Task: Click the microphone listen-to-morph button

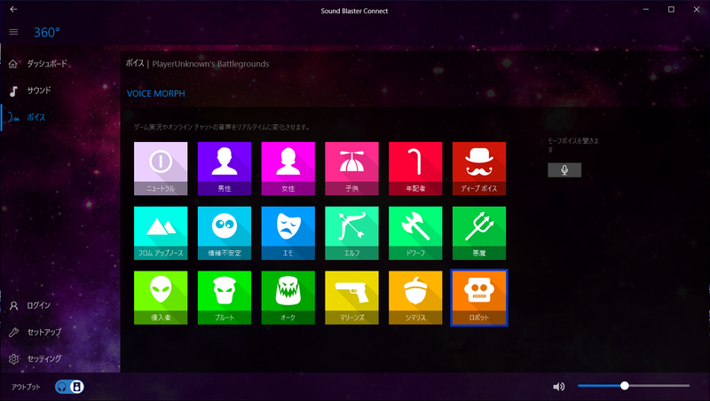Action: tap(564, 170)
